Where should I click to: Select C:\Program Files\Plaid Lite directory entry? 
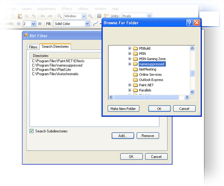[x=52, y=70]
